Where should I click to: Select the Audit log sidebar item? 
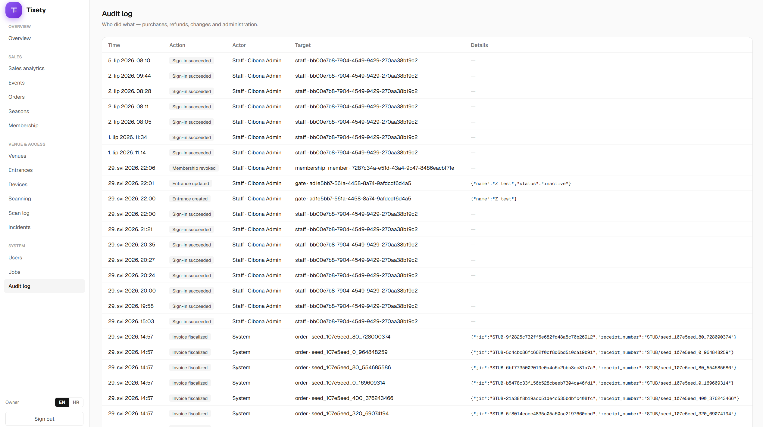coord(44,286)
